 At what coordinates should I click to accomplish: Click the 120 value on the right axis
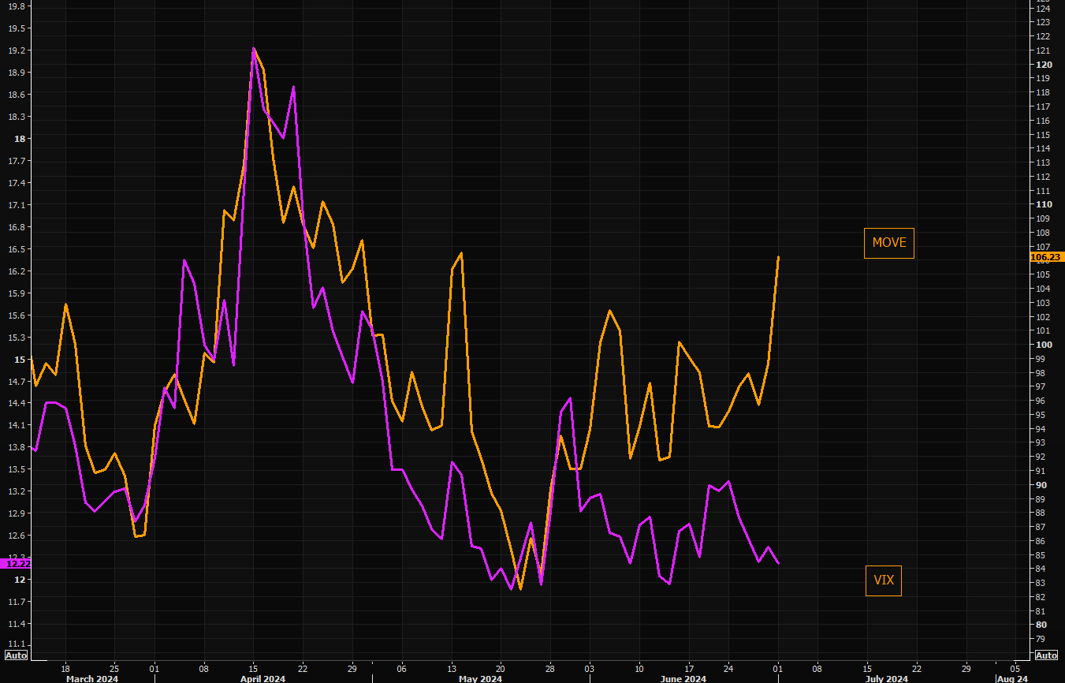(x=1043, y=65)
